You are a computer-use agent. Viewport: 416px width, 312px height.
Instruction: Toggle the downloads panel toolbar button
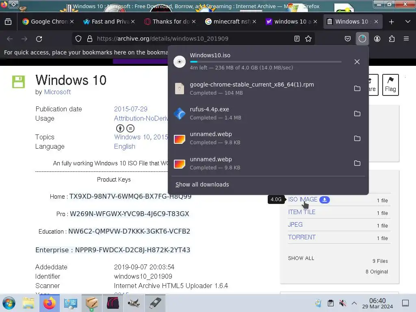coord(362,39)
